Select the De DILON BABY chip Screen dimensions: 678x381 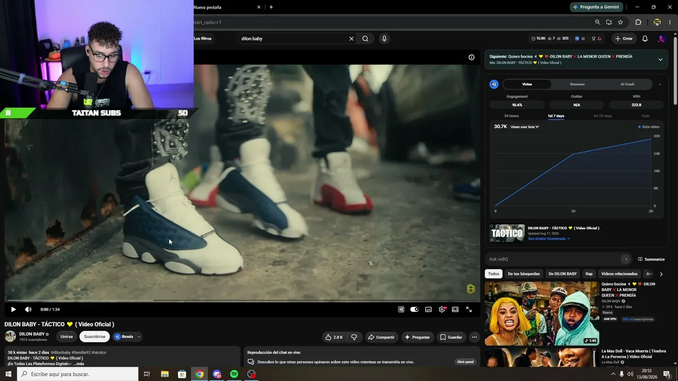563,274
